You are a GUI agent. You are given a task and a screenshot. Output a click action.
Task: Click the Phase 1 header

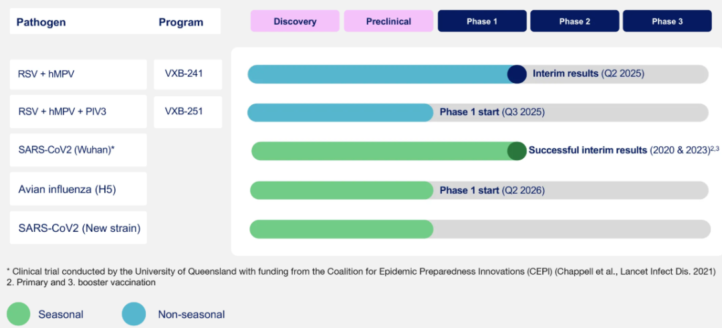pyautogui.click(x=482, y=21)
